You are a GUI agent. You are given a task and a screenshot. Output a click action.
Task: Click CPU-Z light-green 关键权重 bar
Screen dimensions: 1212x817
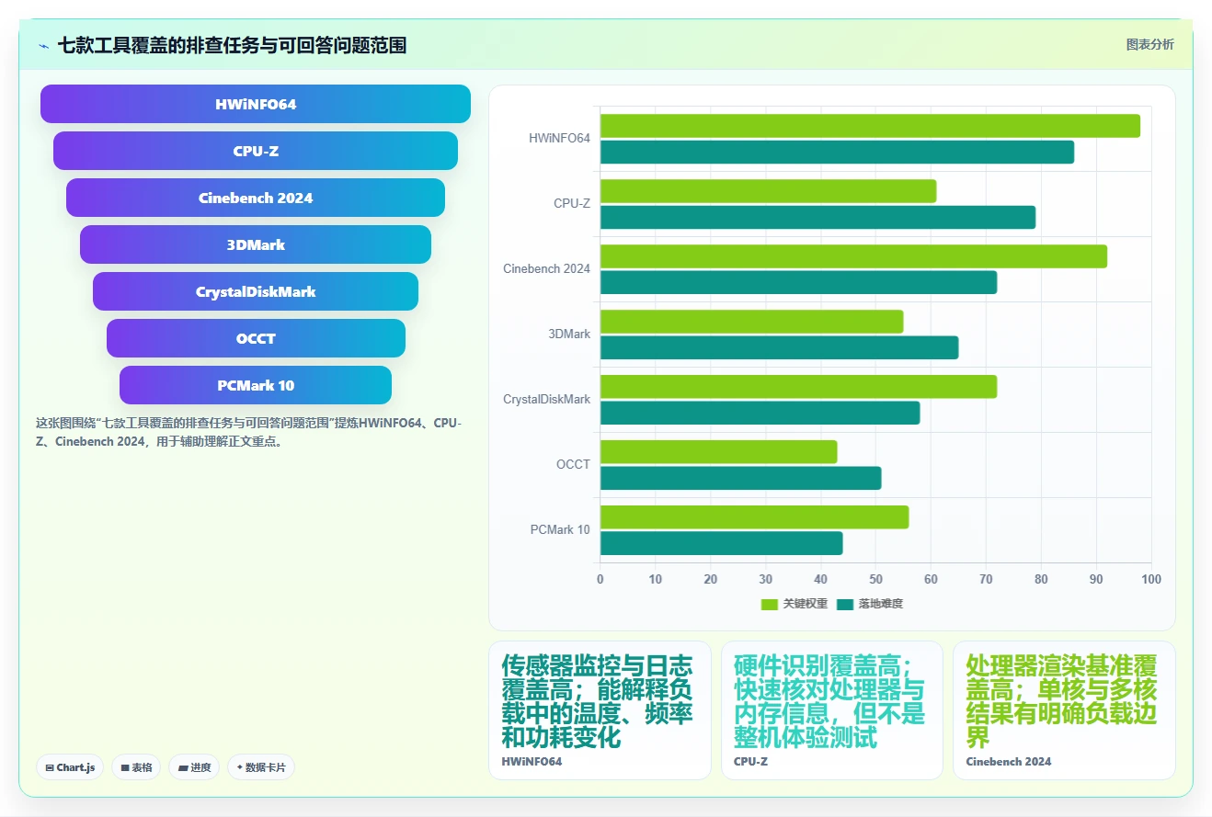pyautogui.click(x=768, y=191)
